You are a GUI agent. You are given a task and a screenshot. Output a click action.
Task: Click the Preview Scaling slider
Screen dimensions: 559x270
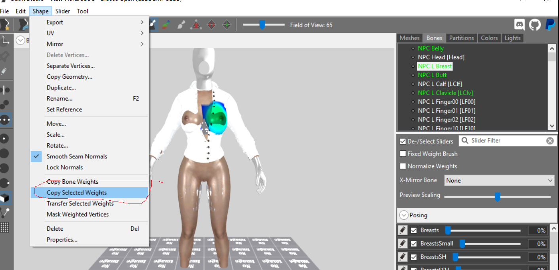coord(498,196)
